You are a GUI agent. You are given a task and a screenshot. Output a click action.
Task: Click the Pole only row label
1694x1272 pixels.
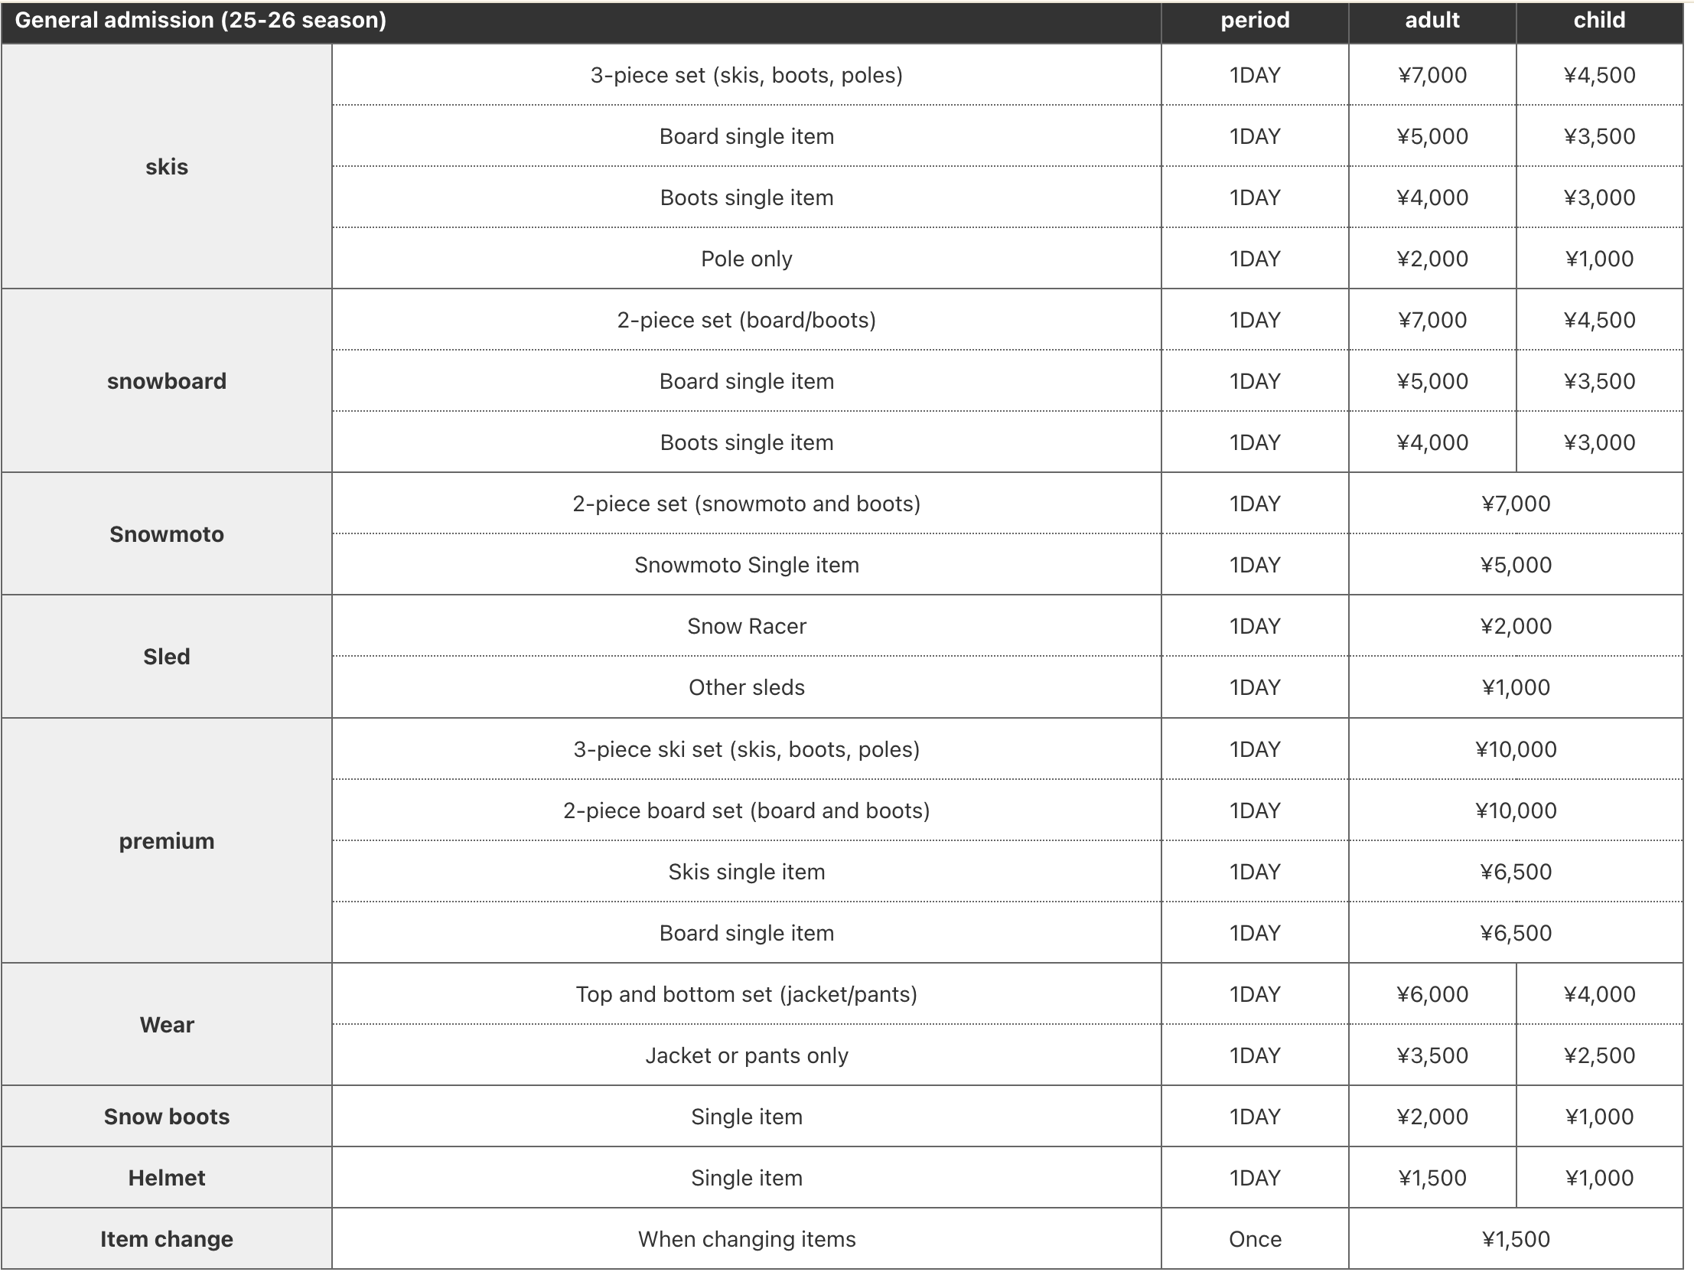click(747, 259)
